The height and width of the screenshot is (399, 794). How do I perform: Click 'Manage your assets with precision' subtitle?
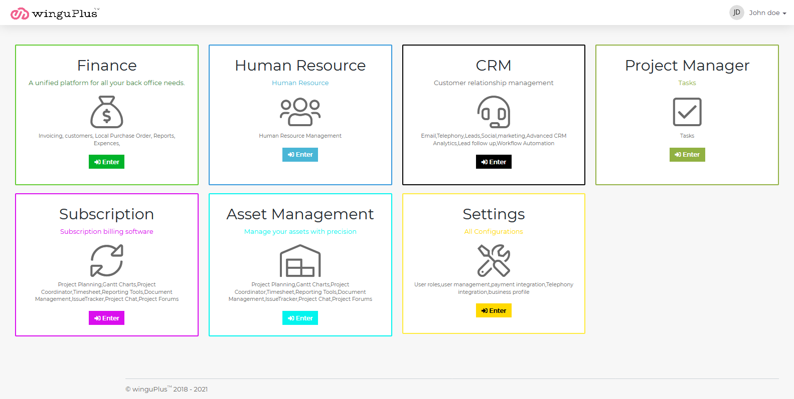tap(300, 231)
